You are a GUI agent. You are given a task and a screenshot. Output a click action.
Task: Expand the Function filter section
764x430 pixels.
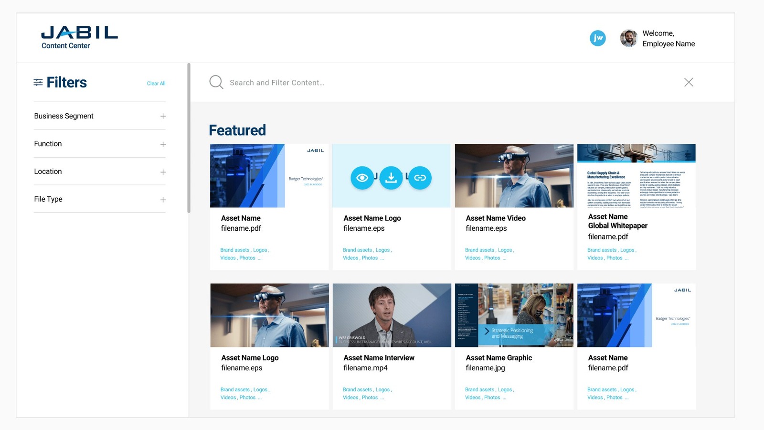tap(163, 144)
